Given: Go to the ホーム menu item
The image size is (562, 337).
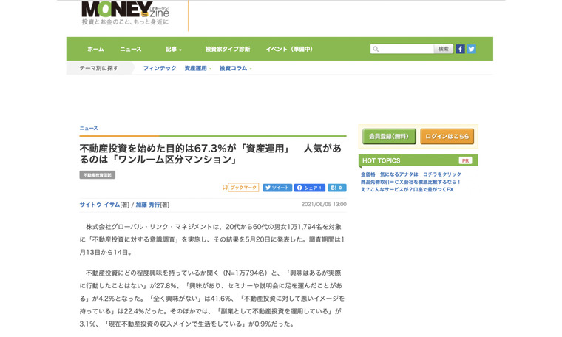Looking at the screenshot, I should click(x=95, y=49).
